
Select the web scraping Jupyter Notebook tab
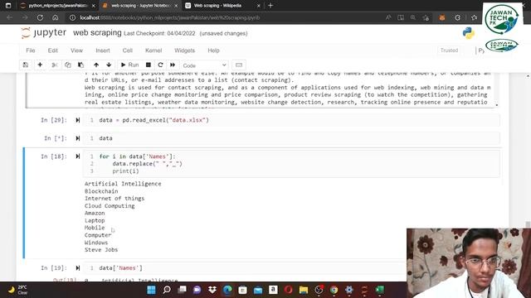point(140,6)
